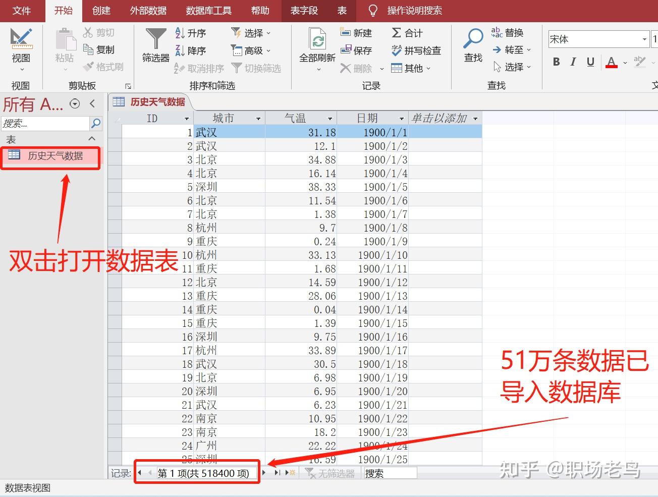Toggle underline formatting

pyautogui.click(x=590, y=62)
